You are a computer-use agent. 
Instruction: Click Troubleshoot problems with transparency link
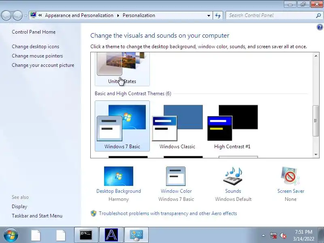point(168,213)
